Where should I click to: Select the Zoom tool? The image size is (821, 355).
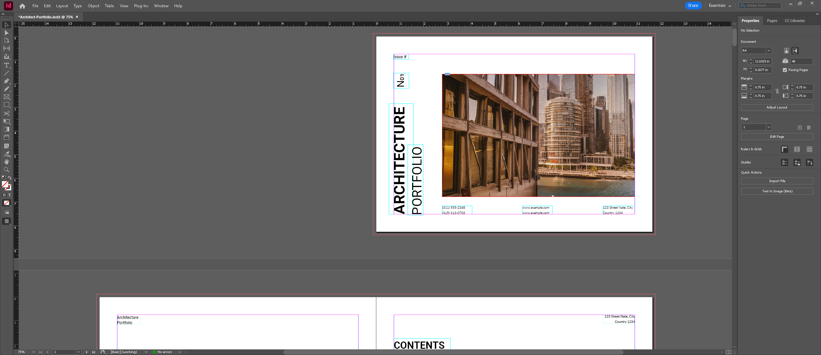pyautogui.click(x=7, y=170)
